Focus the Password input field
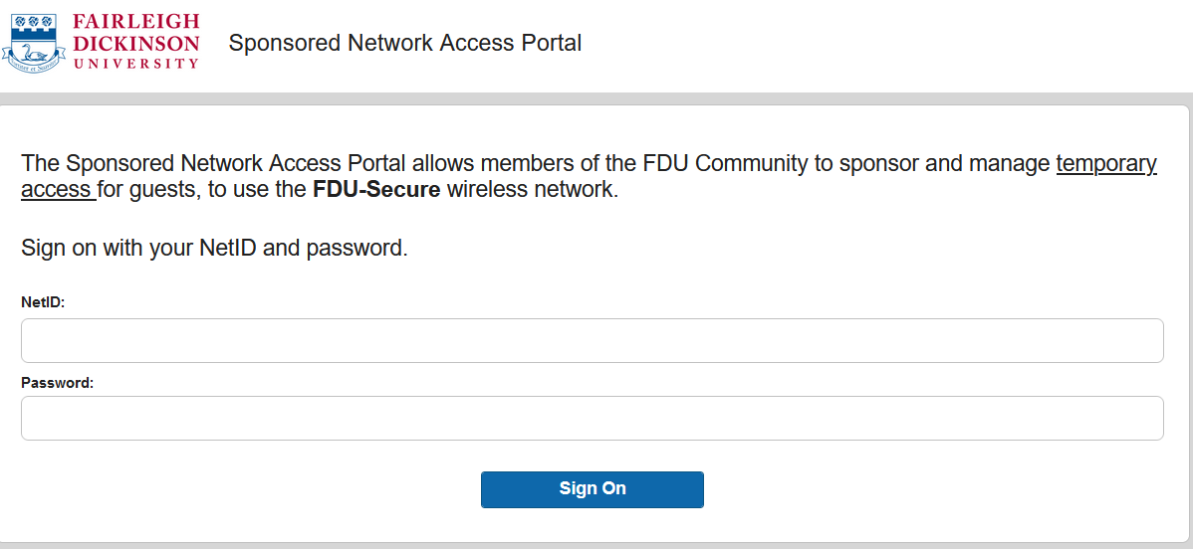This screenshot has width=1193, height=549. 592,418
